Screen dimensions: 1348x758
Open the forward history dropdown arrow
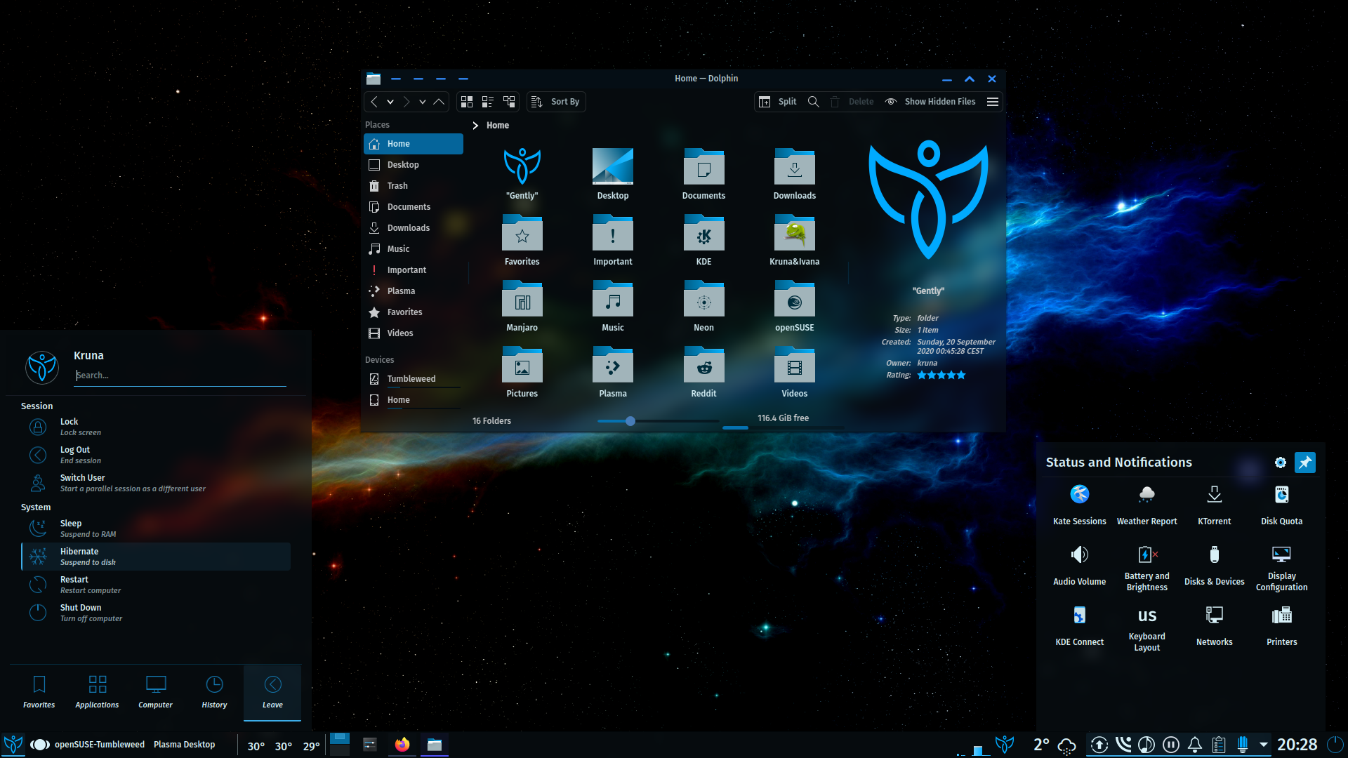(x=423, y=102)
